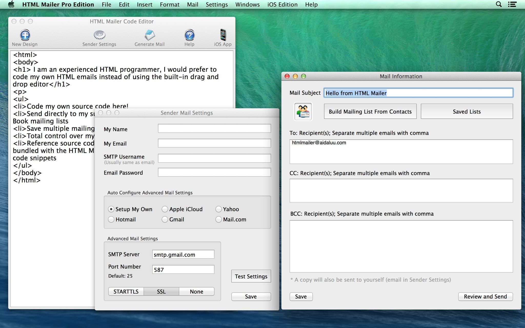525x328 pixels.
Task: Select SSL encryption segment
Action: coord(161,291)
